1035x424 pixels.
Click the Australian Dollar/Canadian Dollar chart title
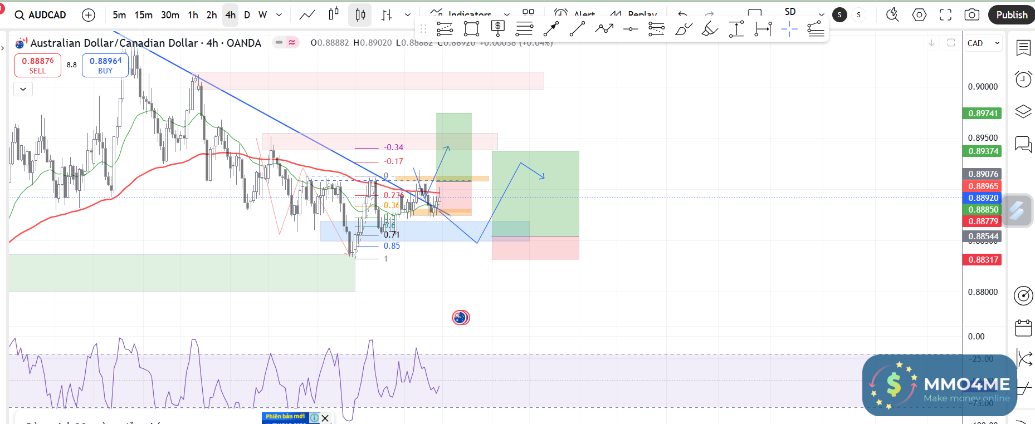(145, 43)
